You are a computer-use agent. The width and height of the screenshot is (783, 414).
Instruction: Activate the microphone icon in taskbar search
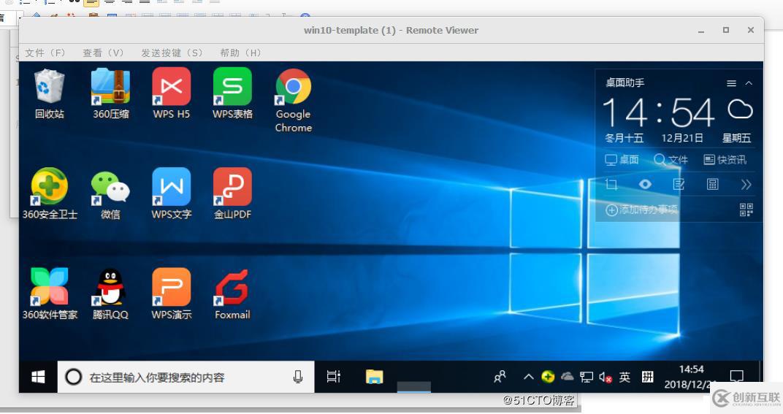tap(298, 377)
